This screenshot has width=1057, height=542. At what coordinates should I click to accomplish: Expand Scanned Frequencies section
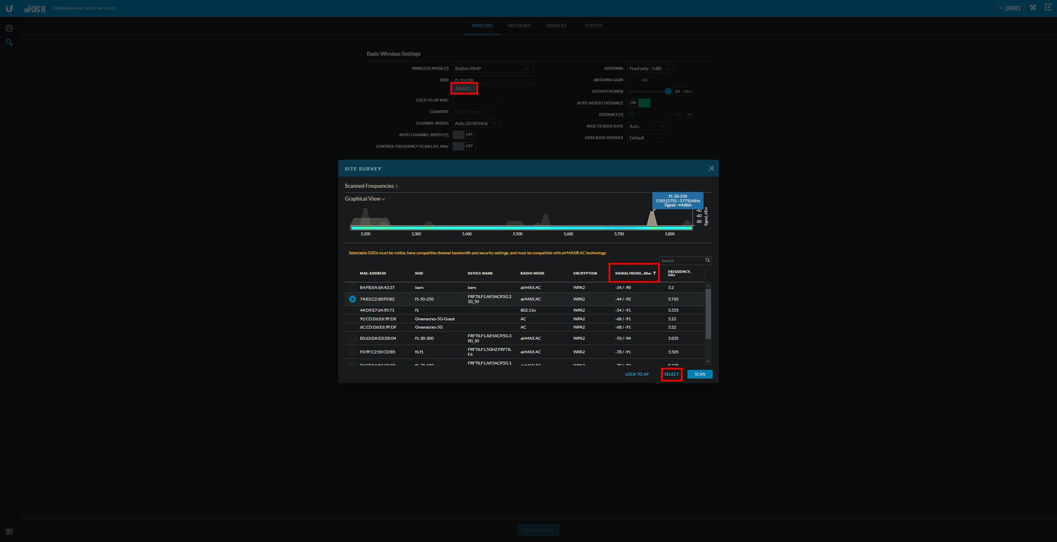coord(371,186)
